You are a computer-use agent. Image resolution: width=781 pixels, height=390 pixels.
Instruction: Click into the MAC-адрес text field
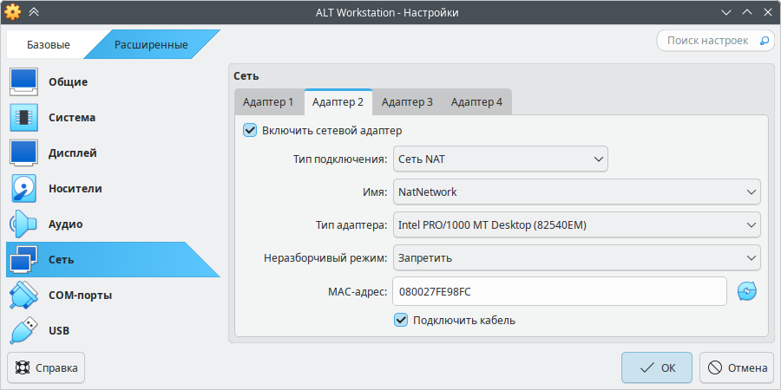pyautogui.click(x=559, y=291)
